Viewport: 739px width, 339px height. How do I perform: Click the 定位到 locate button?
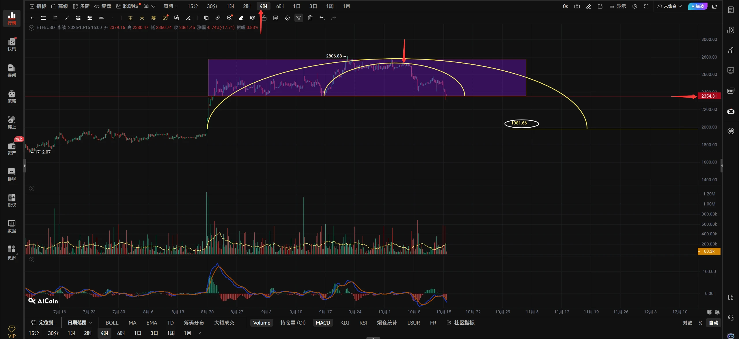coord(44,323)
